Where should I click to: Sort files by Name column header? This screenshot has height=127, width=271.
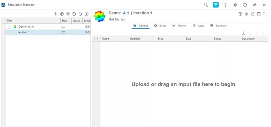tap(114, 39)
